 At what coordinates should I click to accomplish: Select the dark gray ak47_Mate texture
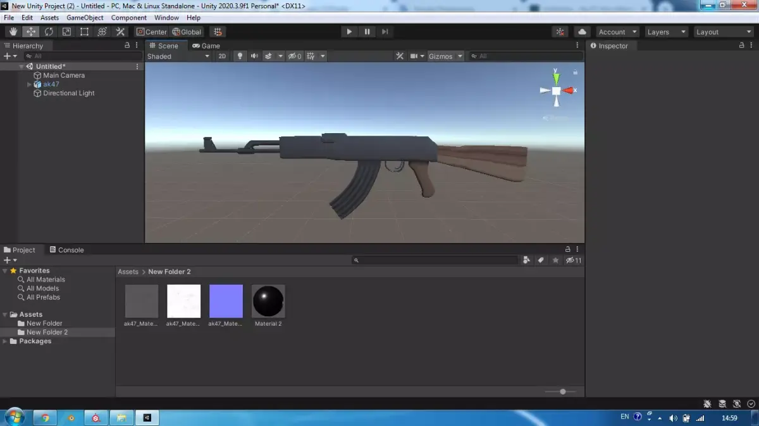point(142,305)
